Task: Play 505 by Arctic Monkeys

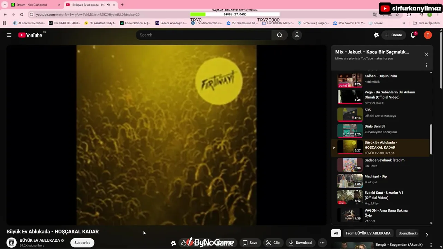Action: point(381,114)
